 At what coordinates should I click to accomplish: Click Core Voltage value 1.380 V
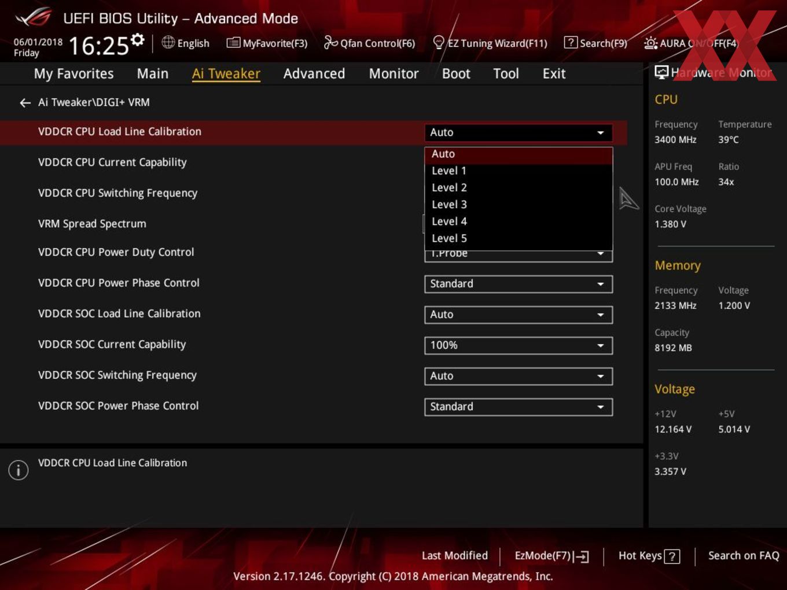670,224
